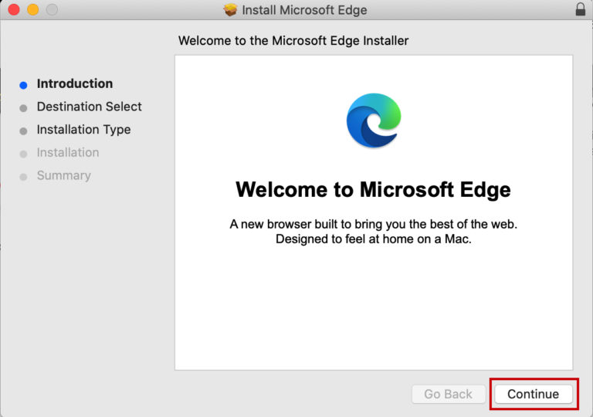Select the Summary step
The image size is (593, 417).
coord(63,175)
